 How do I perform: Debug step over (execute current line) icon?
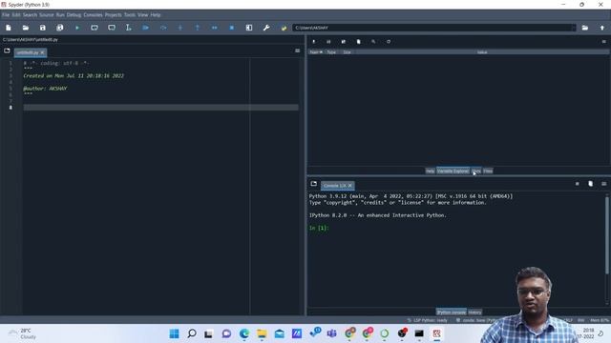pyautogui.click(x=163, y=28)
